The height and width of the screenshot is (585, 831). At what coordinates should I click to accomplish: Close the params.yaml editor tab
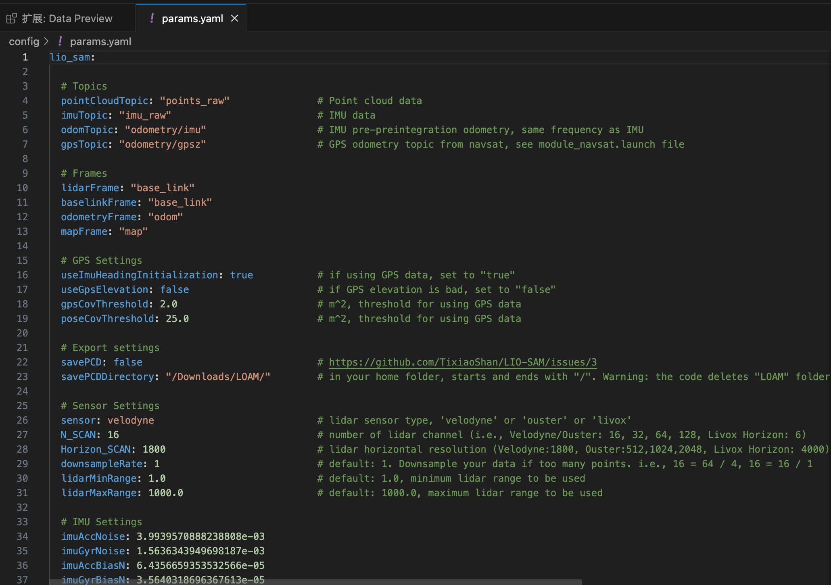coord(234,19)
